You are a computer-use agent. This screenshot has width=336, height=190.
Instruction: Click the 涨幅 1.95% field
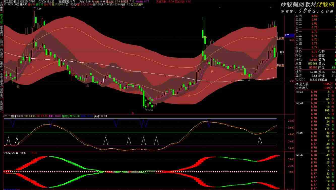[307, 60]
